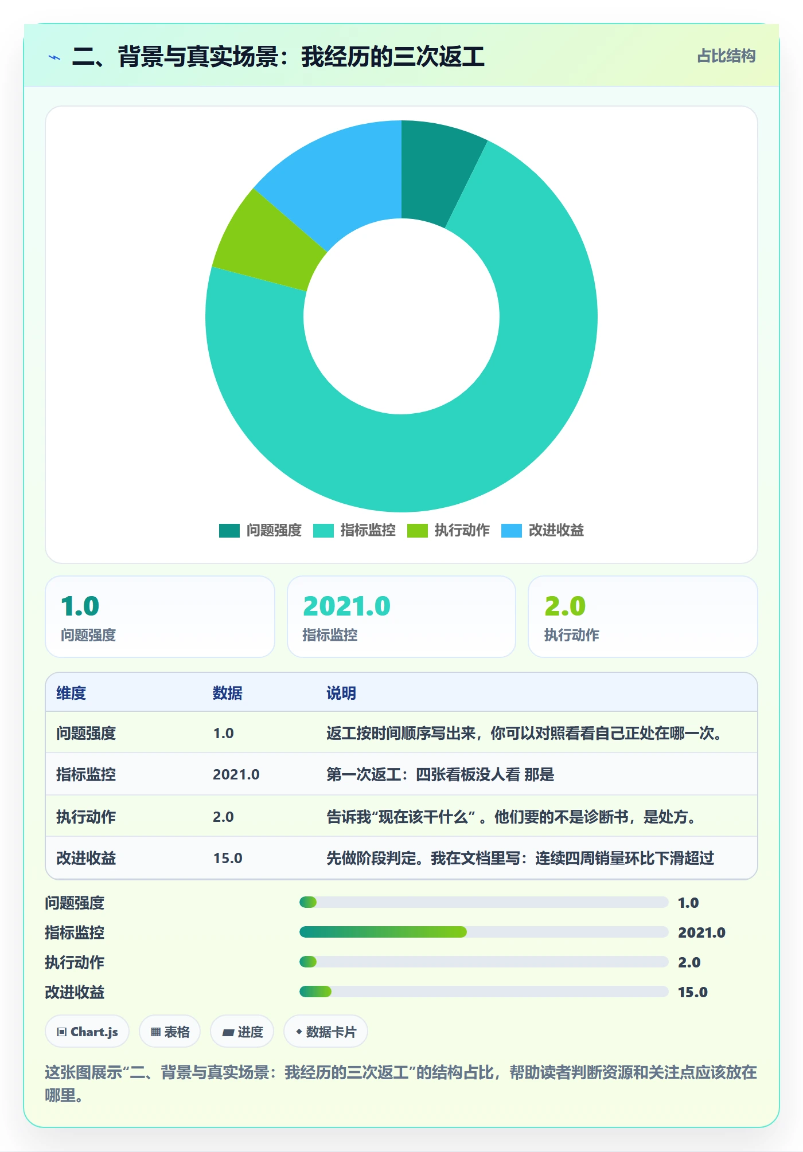Click the 改进收益 progress bar label

tap(75, 992)
